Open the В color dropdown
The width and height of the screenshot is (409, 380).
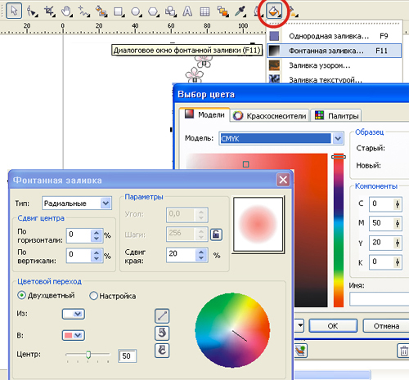pyautogui.click(x=74, y=335)
